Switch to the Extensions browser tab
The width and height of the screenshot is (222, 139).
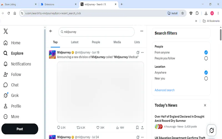click(49, 4)
